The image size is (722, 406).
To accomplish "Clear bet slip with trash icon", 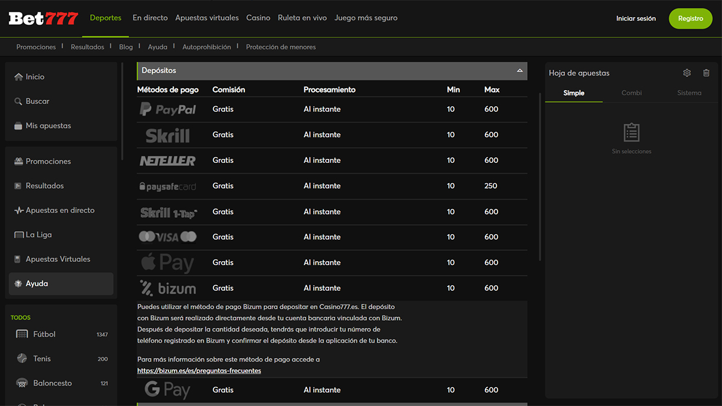I will click(706, 73).
